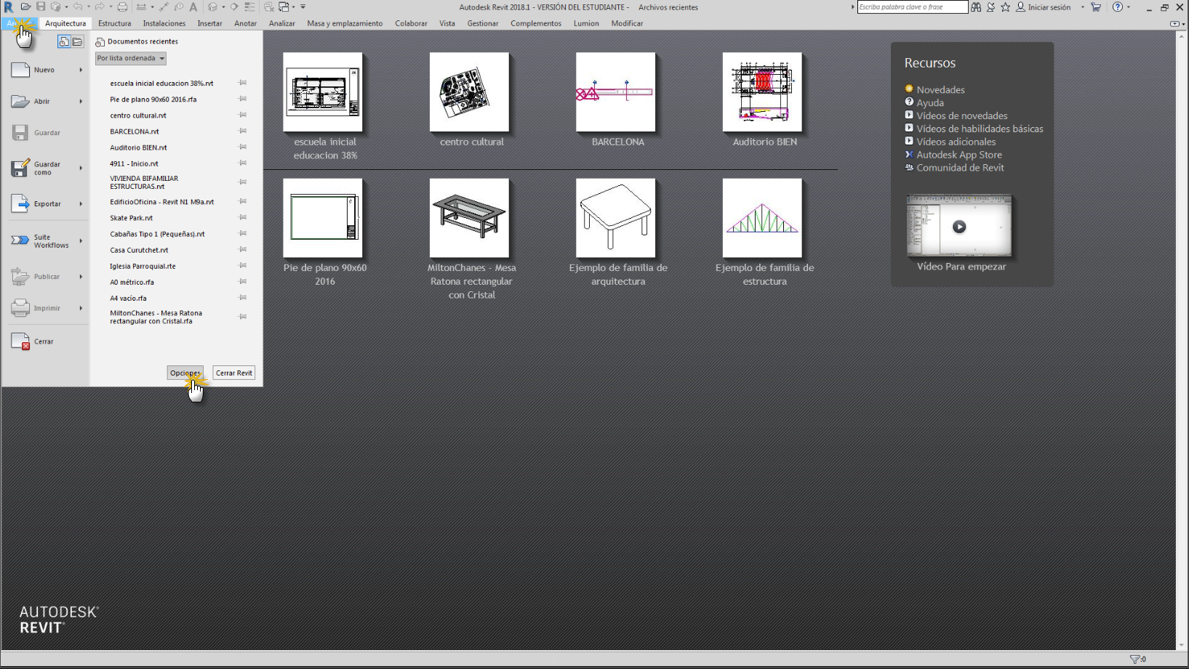Click the Redo arrow icon
The height and width of the screenshot is (669, 1189).
100,7
